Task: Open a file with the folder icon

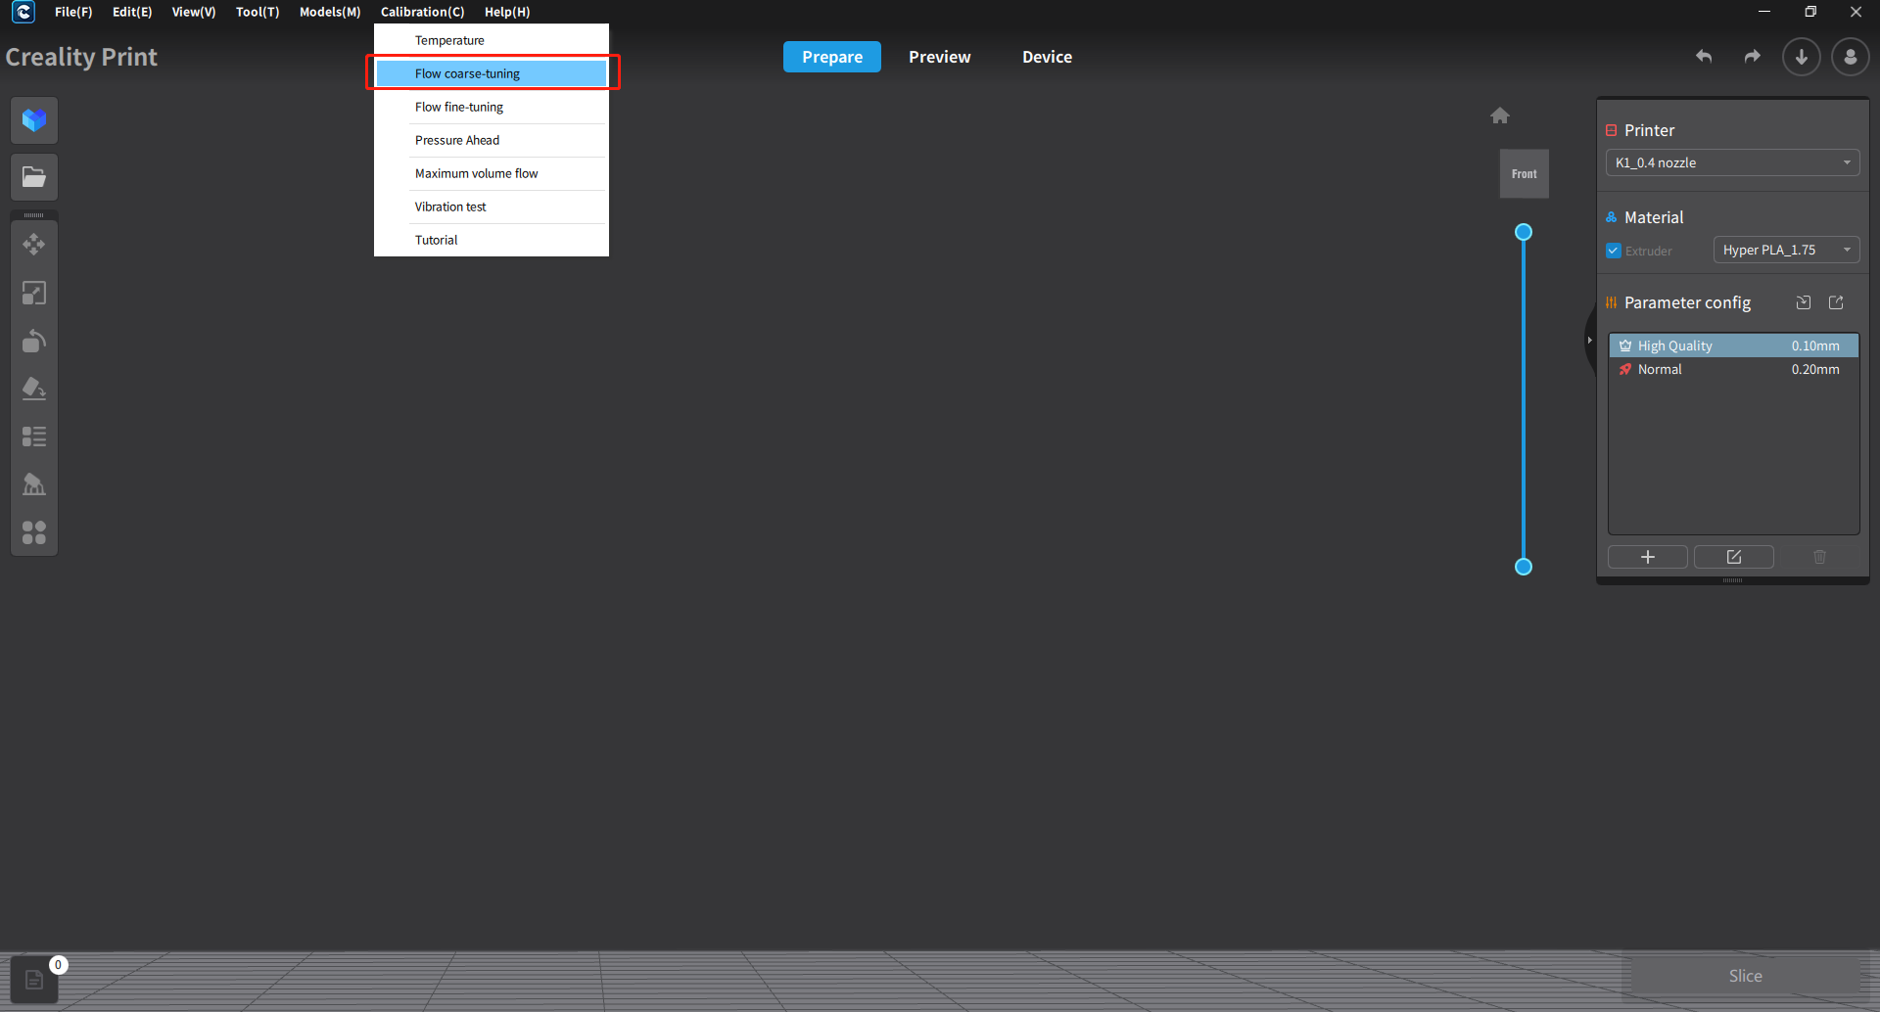Action: [x=34, y=177]
